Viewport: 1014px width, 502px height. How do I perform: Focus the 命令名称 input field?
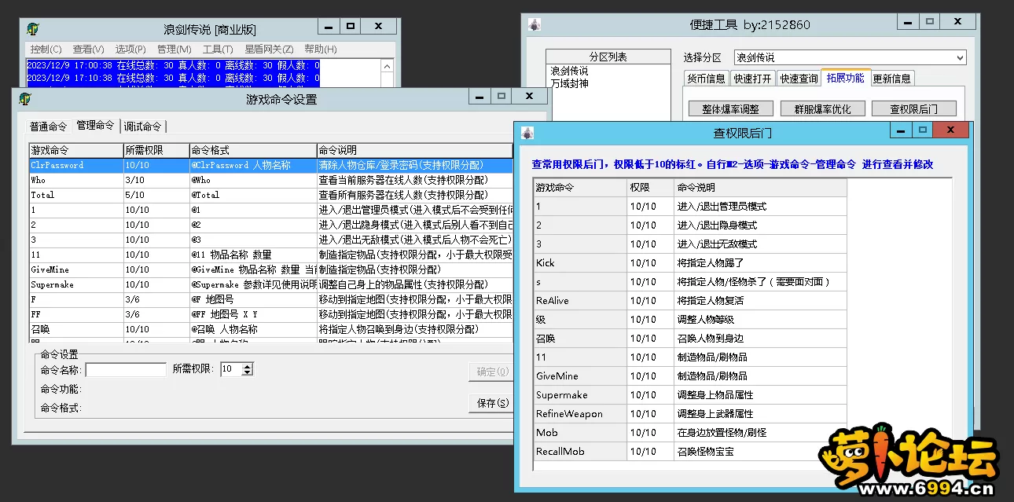(x=126, y=369)
